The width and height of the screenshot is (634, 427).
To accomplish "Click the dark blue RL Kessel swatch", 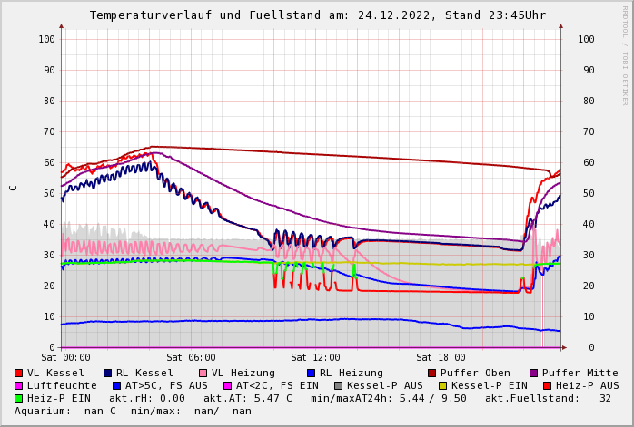I will coord(108,373).
